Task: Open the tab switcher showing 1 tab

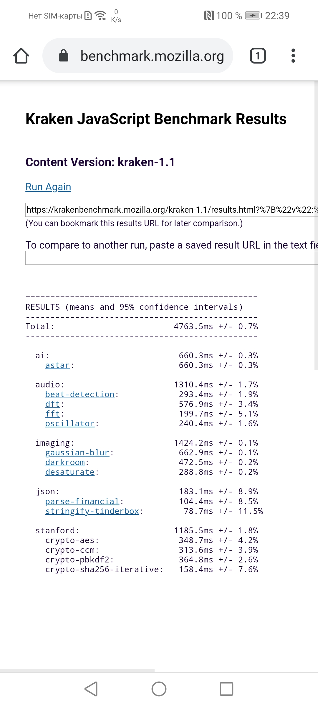Action: pos(258,56)
